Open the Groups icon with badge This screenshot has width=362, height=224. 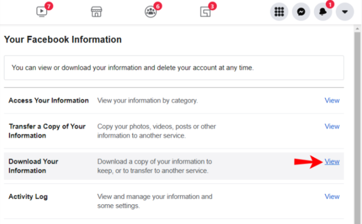[151, 12]
